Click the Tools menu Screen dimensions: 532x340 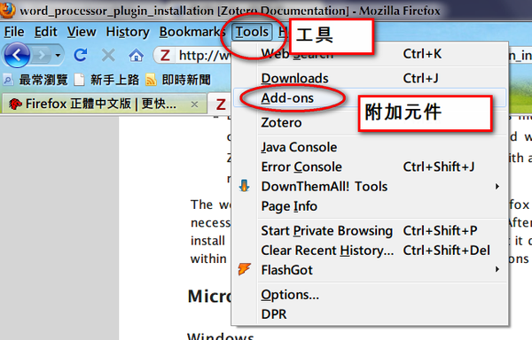(252, 32)
